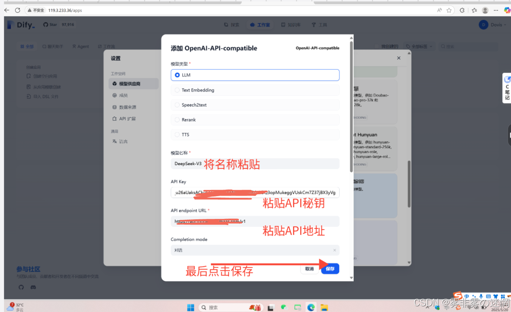The height and width of the screenshot is (312, 511).
Task: Click the address bar URL 119.3.233.36/apps
Action: pos(65,10)
